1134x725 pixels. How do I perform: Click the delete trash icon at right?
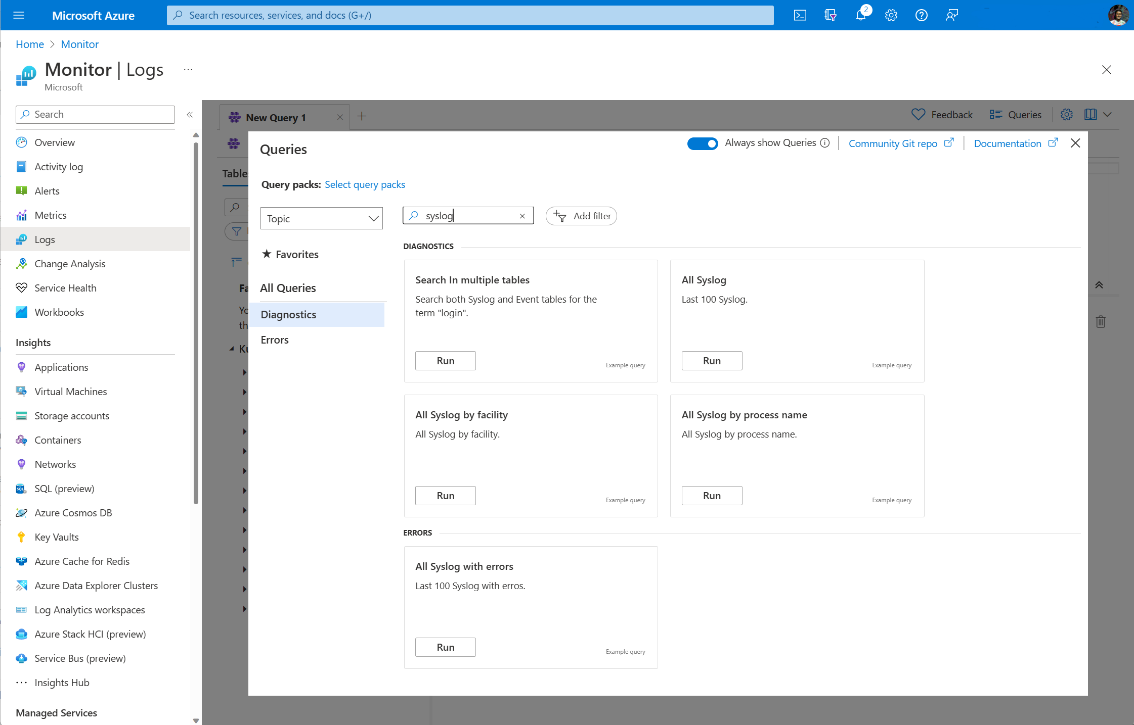click(x=1101, y=321)
